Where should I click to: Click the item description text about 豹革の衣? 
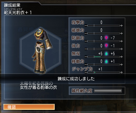pos(38,85)
